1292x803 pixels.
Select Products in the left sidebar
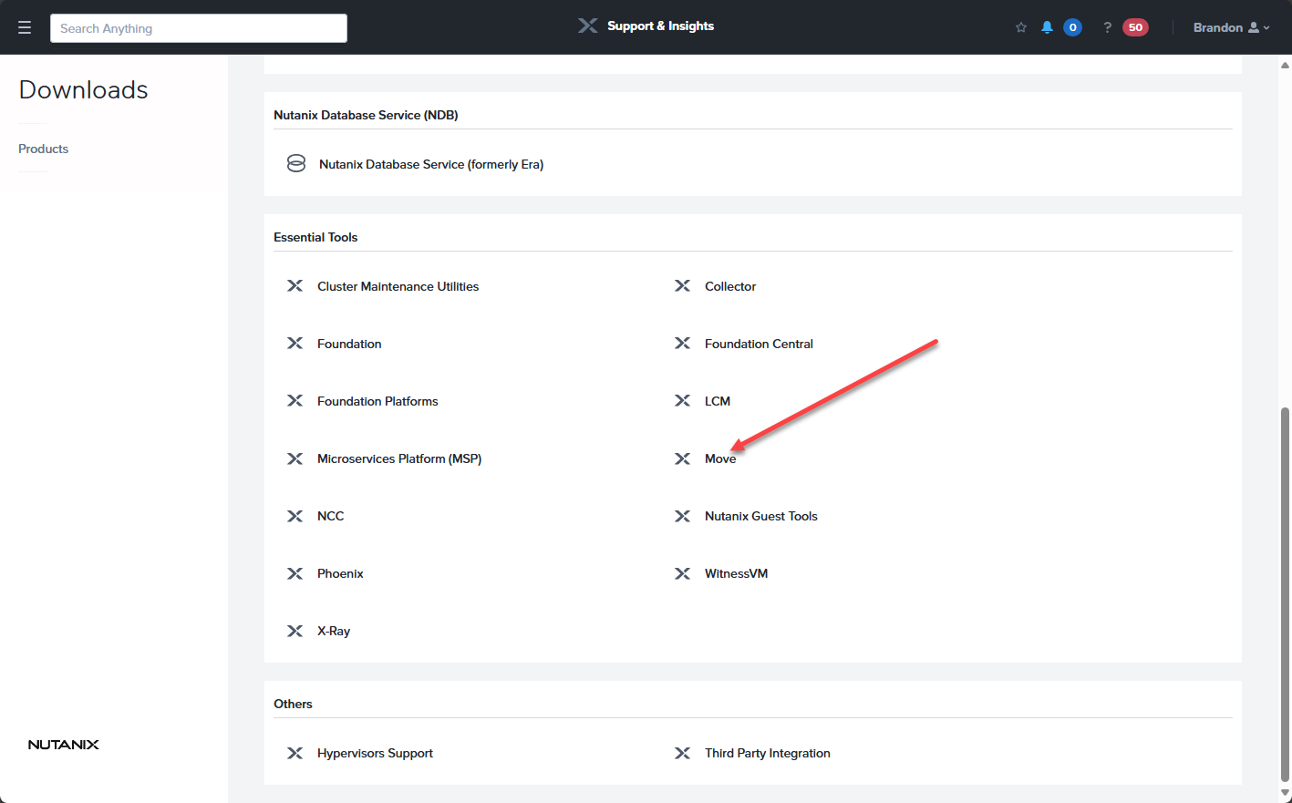point(44,149)
